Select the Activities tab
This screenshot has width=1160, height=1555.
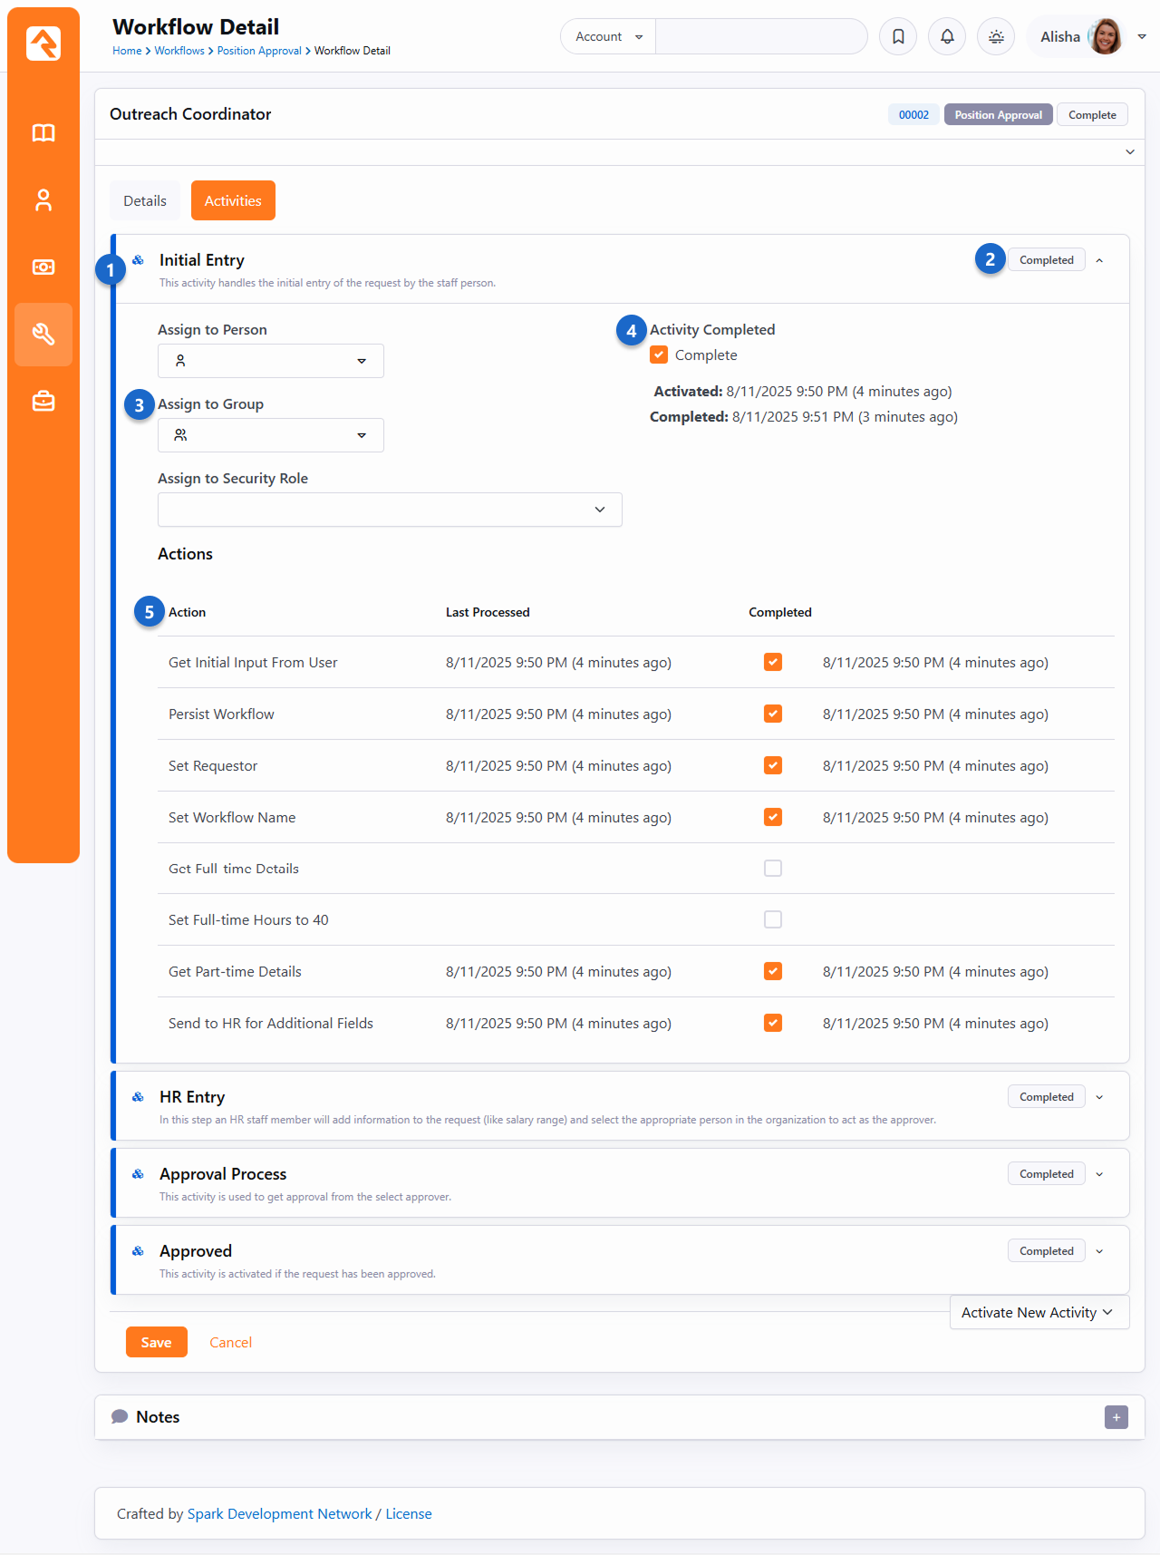click(233, 201)
